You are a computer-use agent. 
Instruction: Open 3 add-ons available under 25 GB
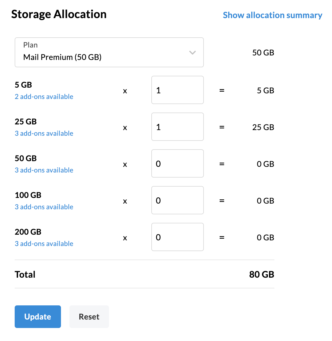[44, 133]
